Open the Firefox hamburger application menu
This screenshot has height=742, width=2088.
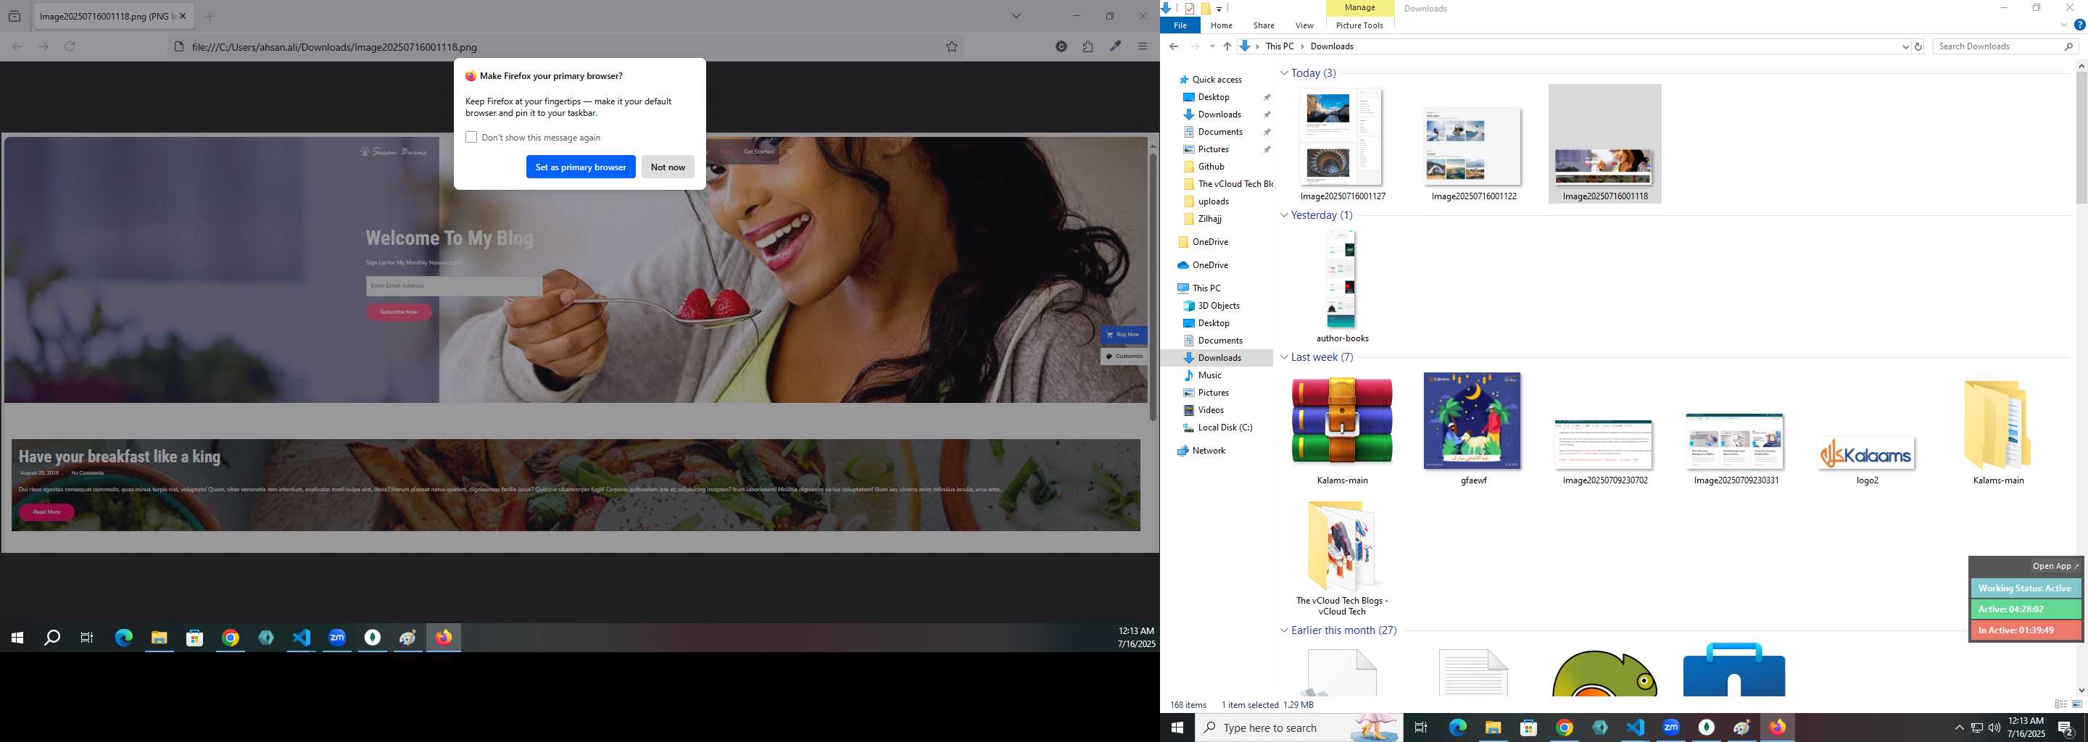click(1143, 47)
